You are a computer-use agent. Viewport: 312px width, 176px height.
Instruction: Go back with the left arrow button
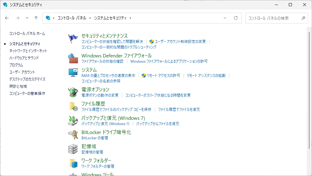7,18
